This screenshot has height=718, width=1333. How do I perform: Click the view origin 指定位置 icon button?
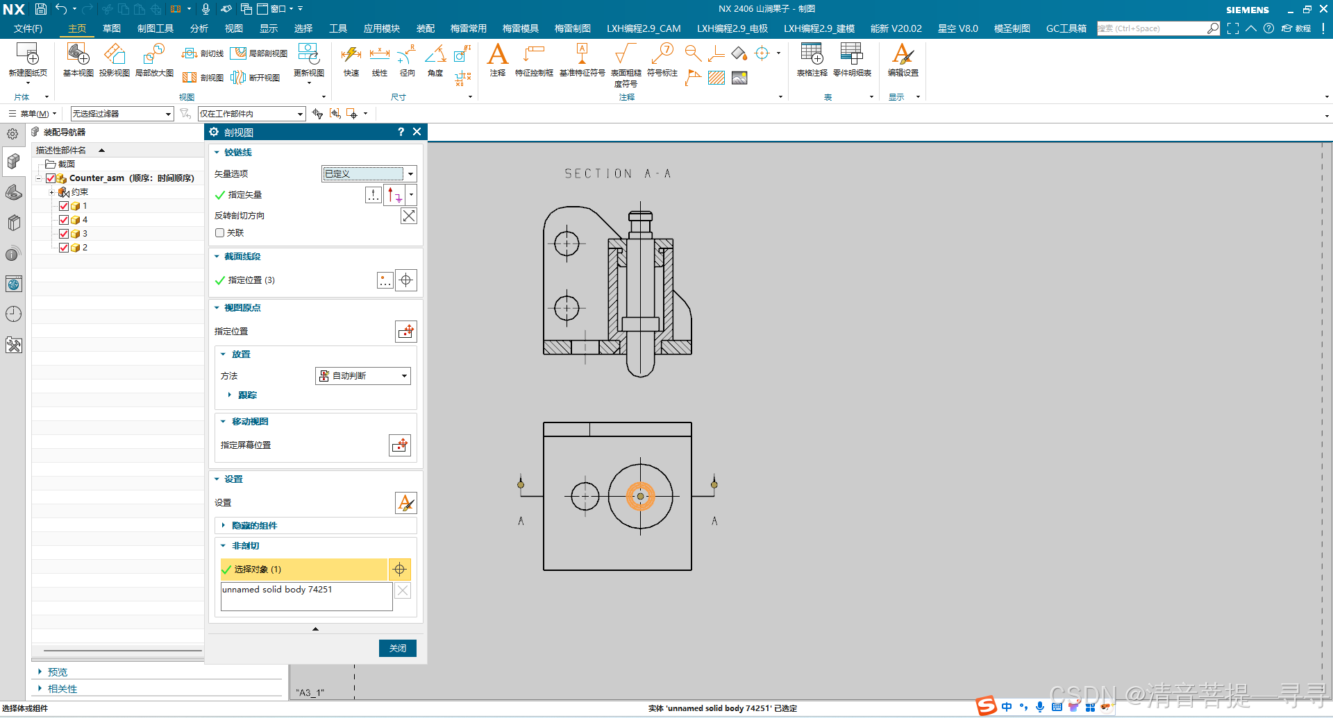pos(406,332)
